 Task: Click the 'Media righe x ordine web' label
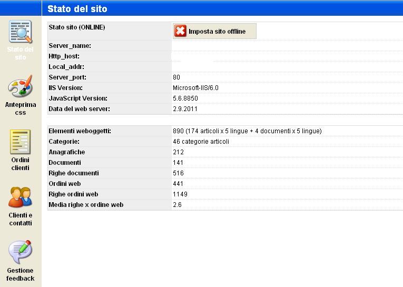[86, 205]
